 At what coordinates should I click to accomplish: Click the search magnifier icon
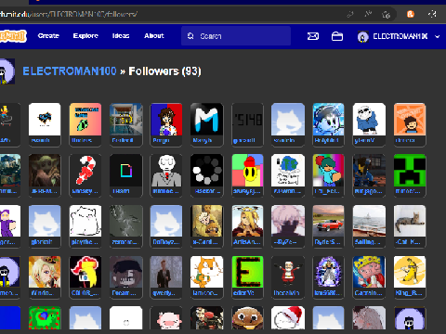tap(190, 36)
